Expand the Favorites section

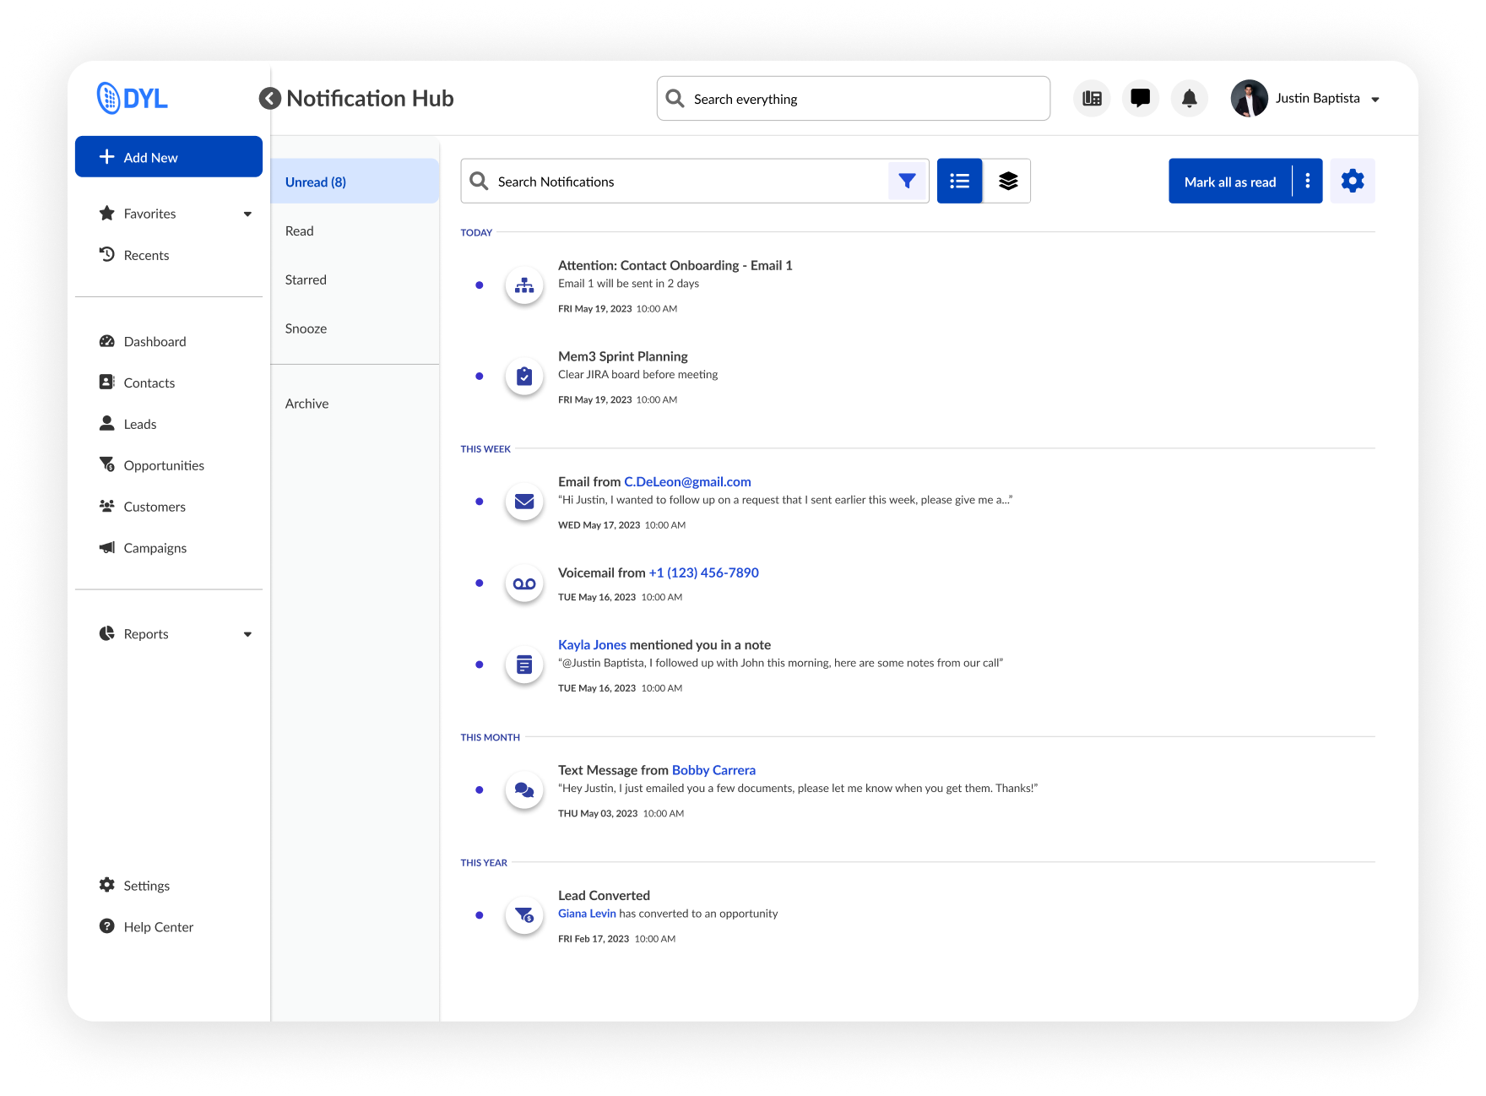(247, 214)
